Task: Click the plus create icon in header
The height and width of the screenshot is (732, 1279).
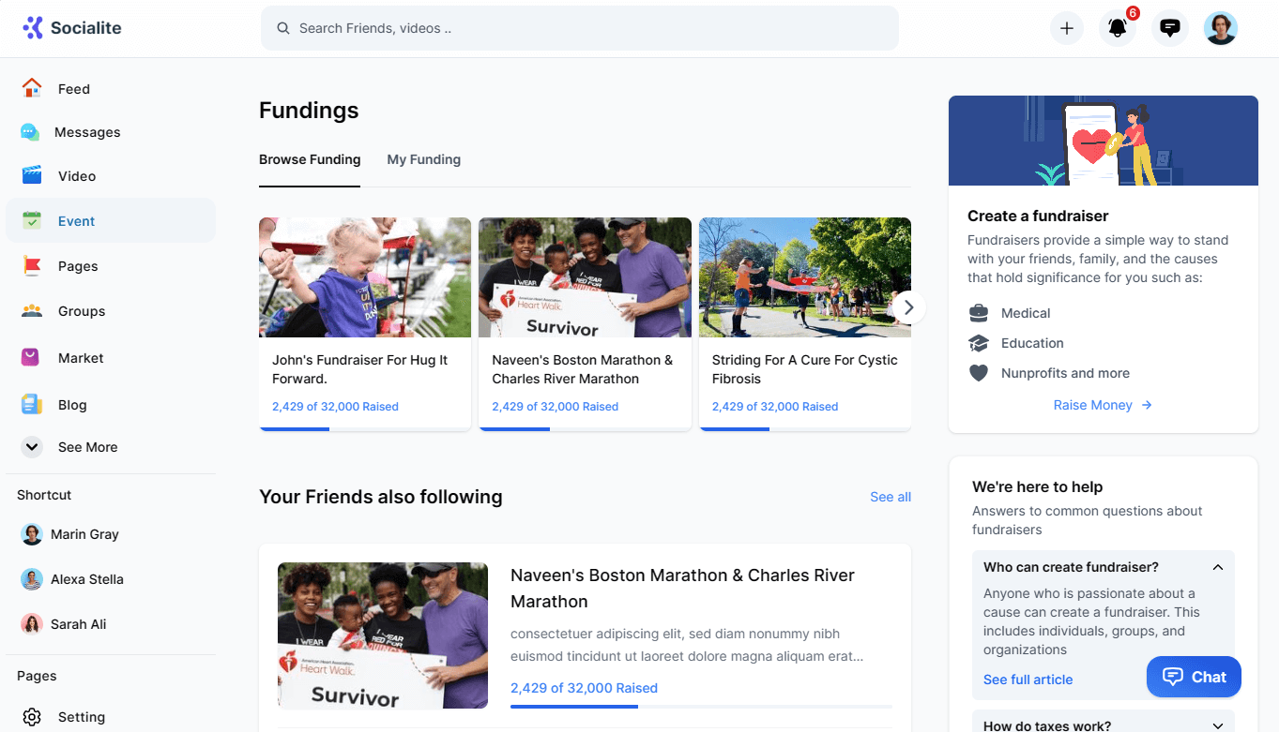Action: [x=1066, y=28]
